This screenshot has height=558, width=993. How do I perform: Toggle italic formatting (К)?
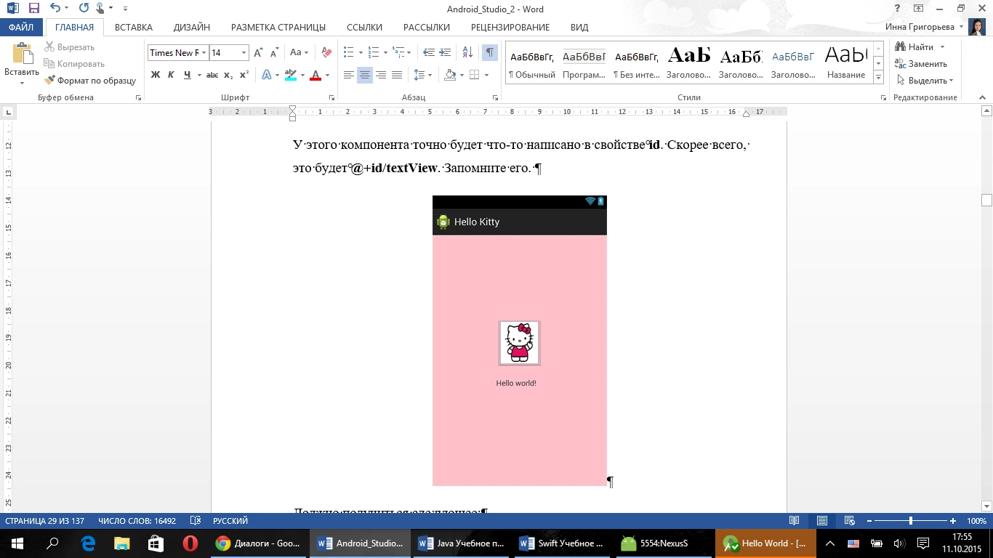click(x=171, y=75)
